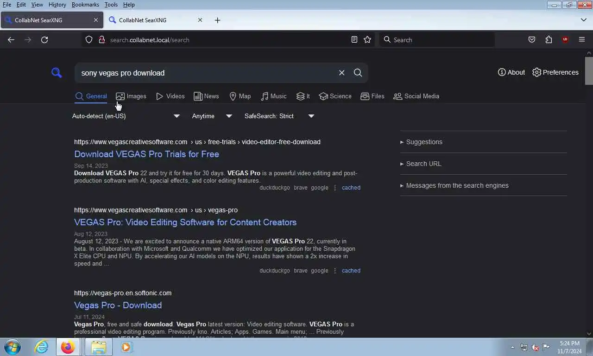Image resolution: width=593 pixels, height=356 pixels.
Task: Open the Auto-detect language dropdown
Action: tap(126, 116)
